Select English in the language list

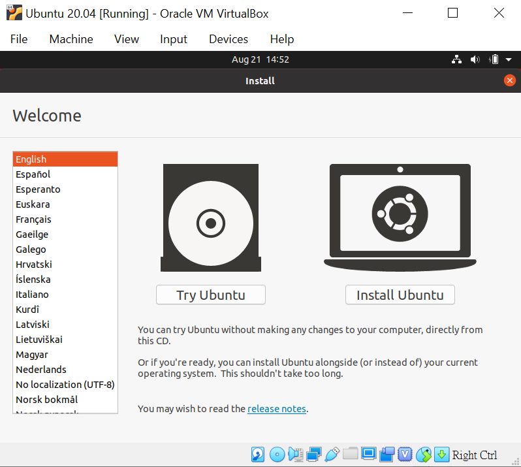point(65,159)
